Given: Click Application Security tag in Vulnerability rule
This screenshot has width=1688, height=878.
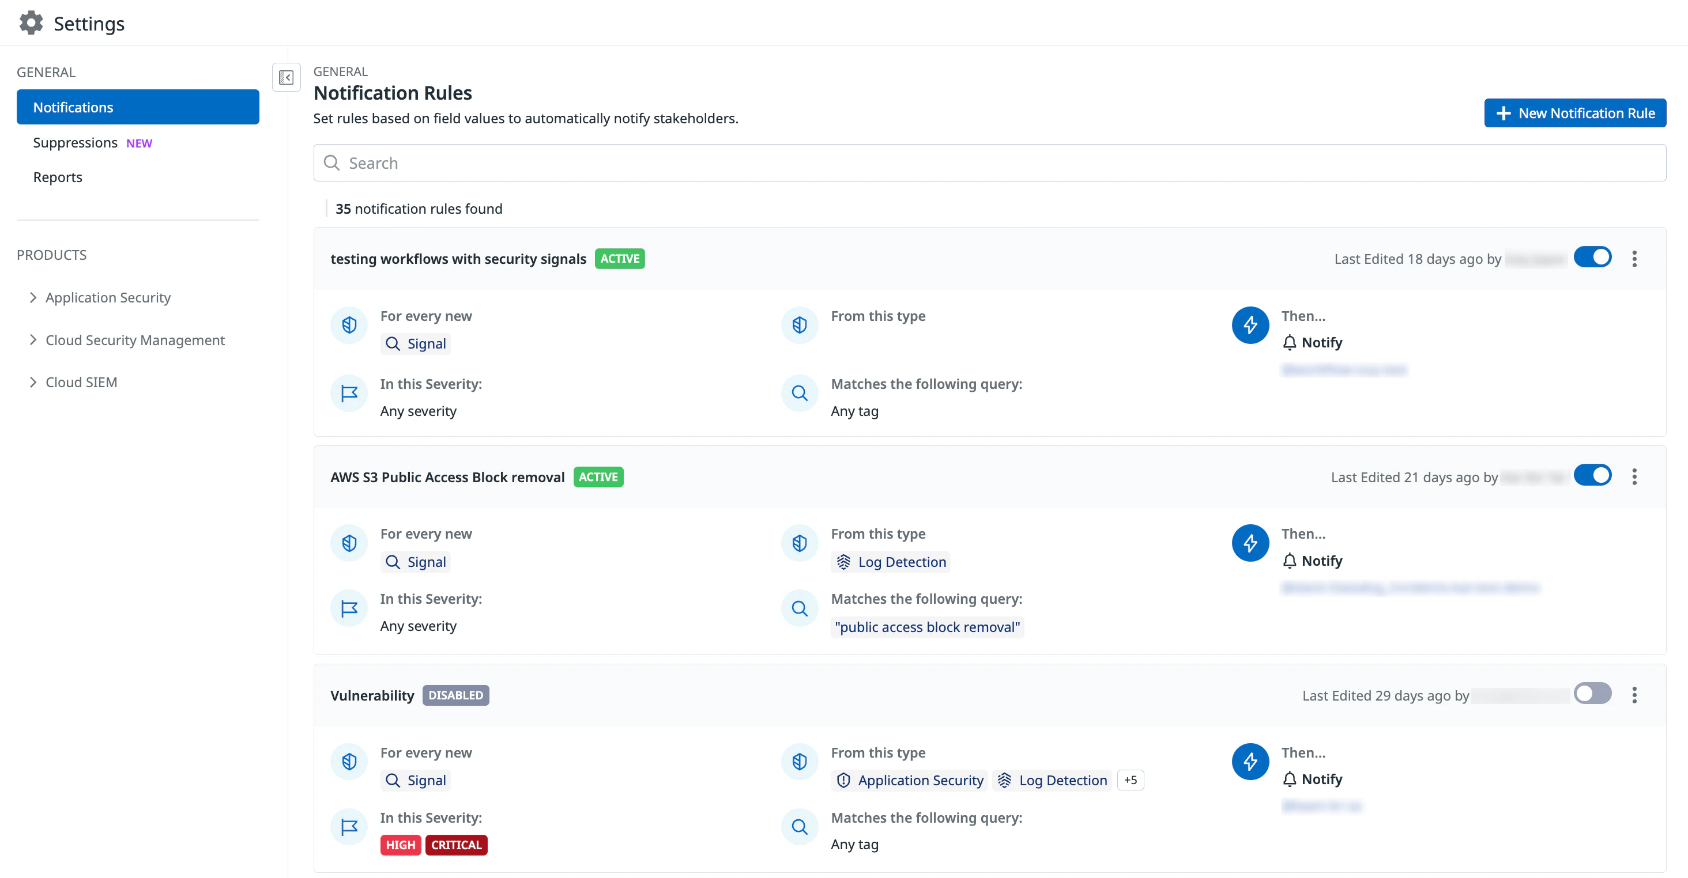Looking at the screenshot, I should click(909, 780).
